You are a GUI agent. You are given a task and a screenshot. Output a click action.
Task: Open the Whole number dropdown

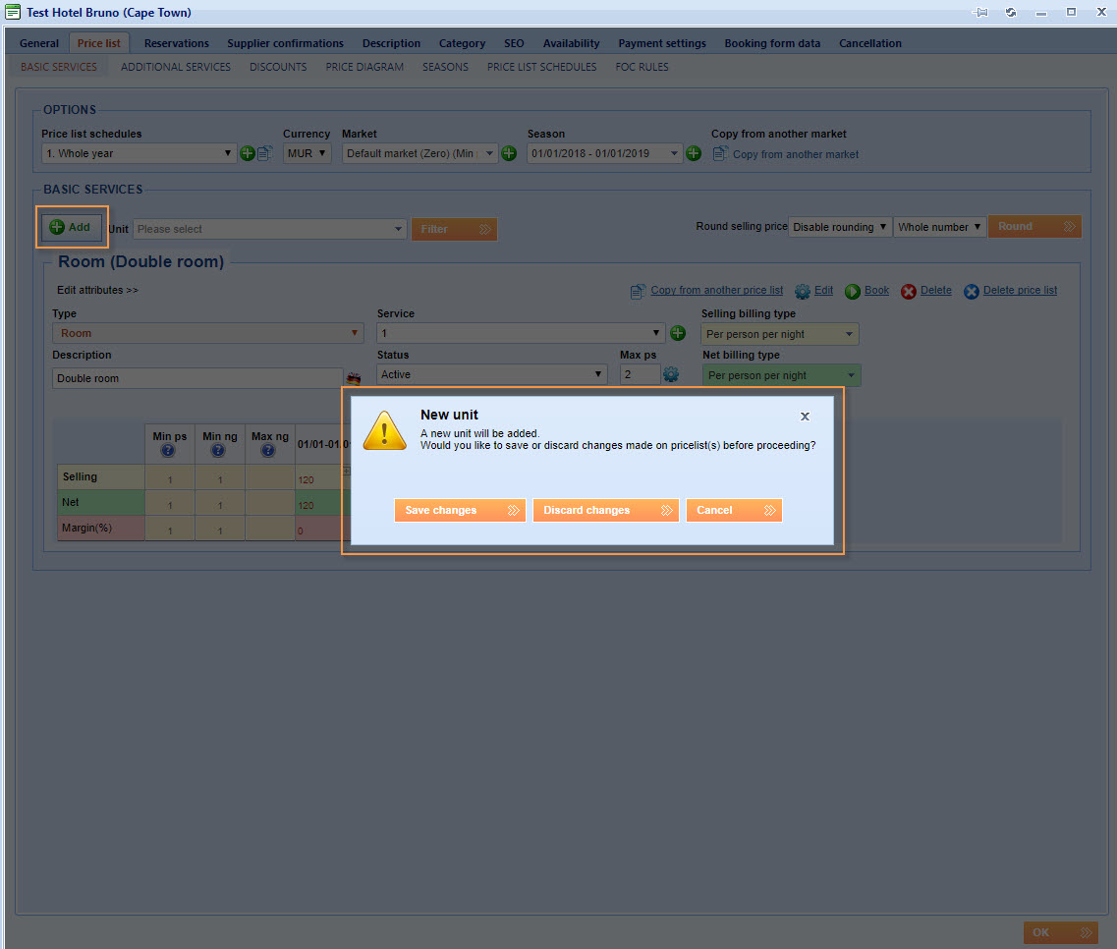click(939, 227)
